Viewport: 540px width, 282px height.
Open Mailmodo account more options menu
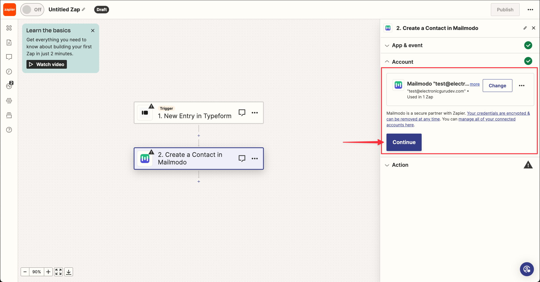pos(522,86)
